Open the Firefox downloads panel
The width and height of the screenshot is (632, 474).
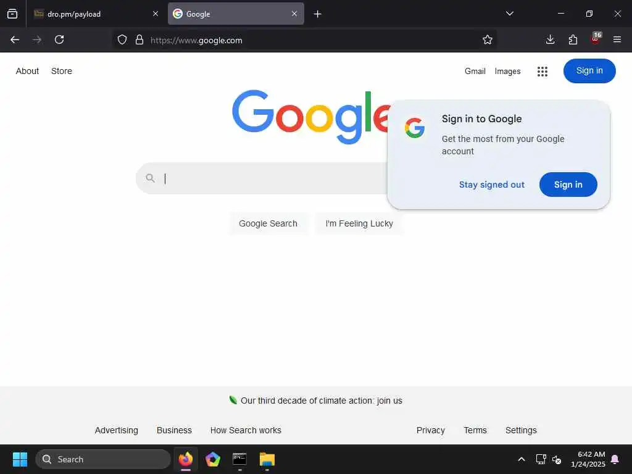tap(550, 39)
